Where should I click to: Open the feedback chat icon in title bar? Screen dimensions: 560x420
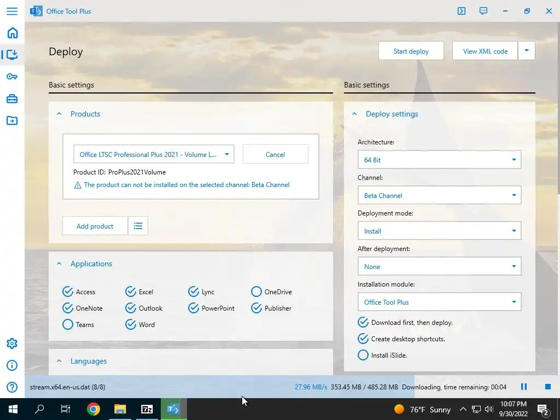483,11
